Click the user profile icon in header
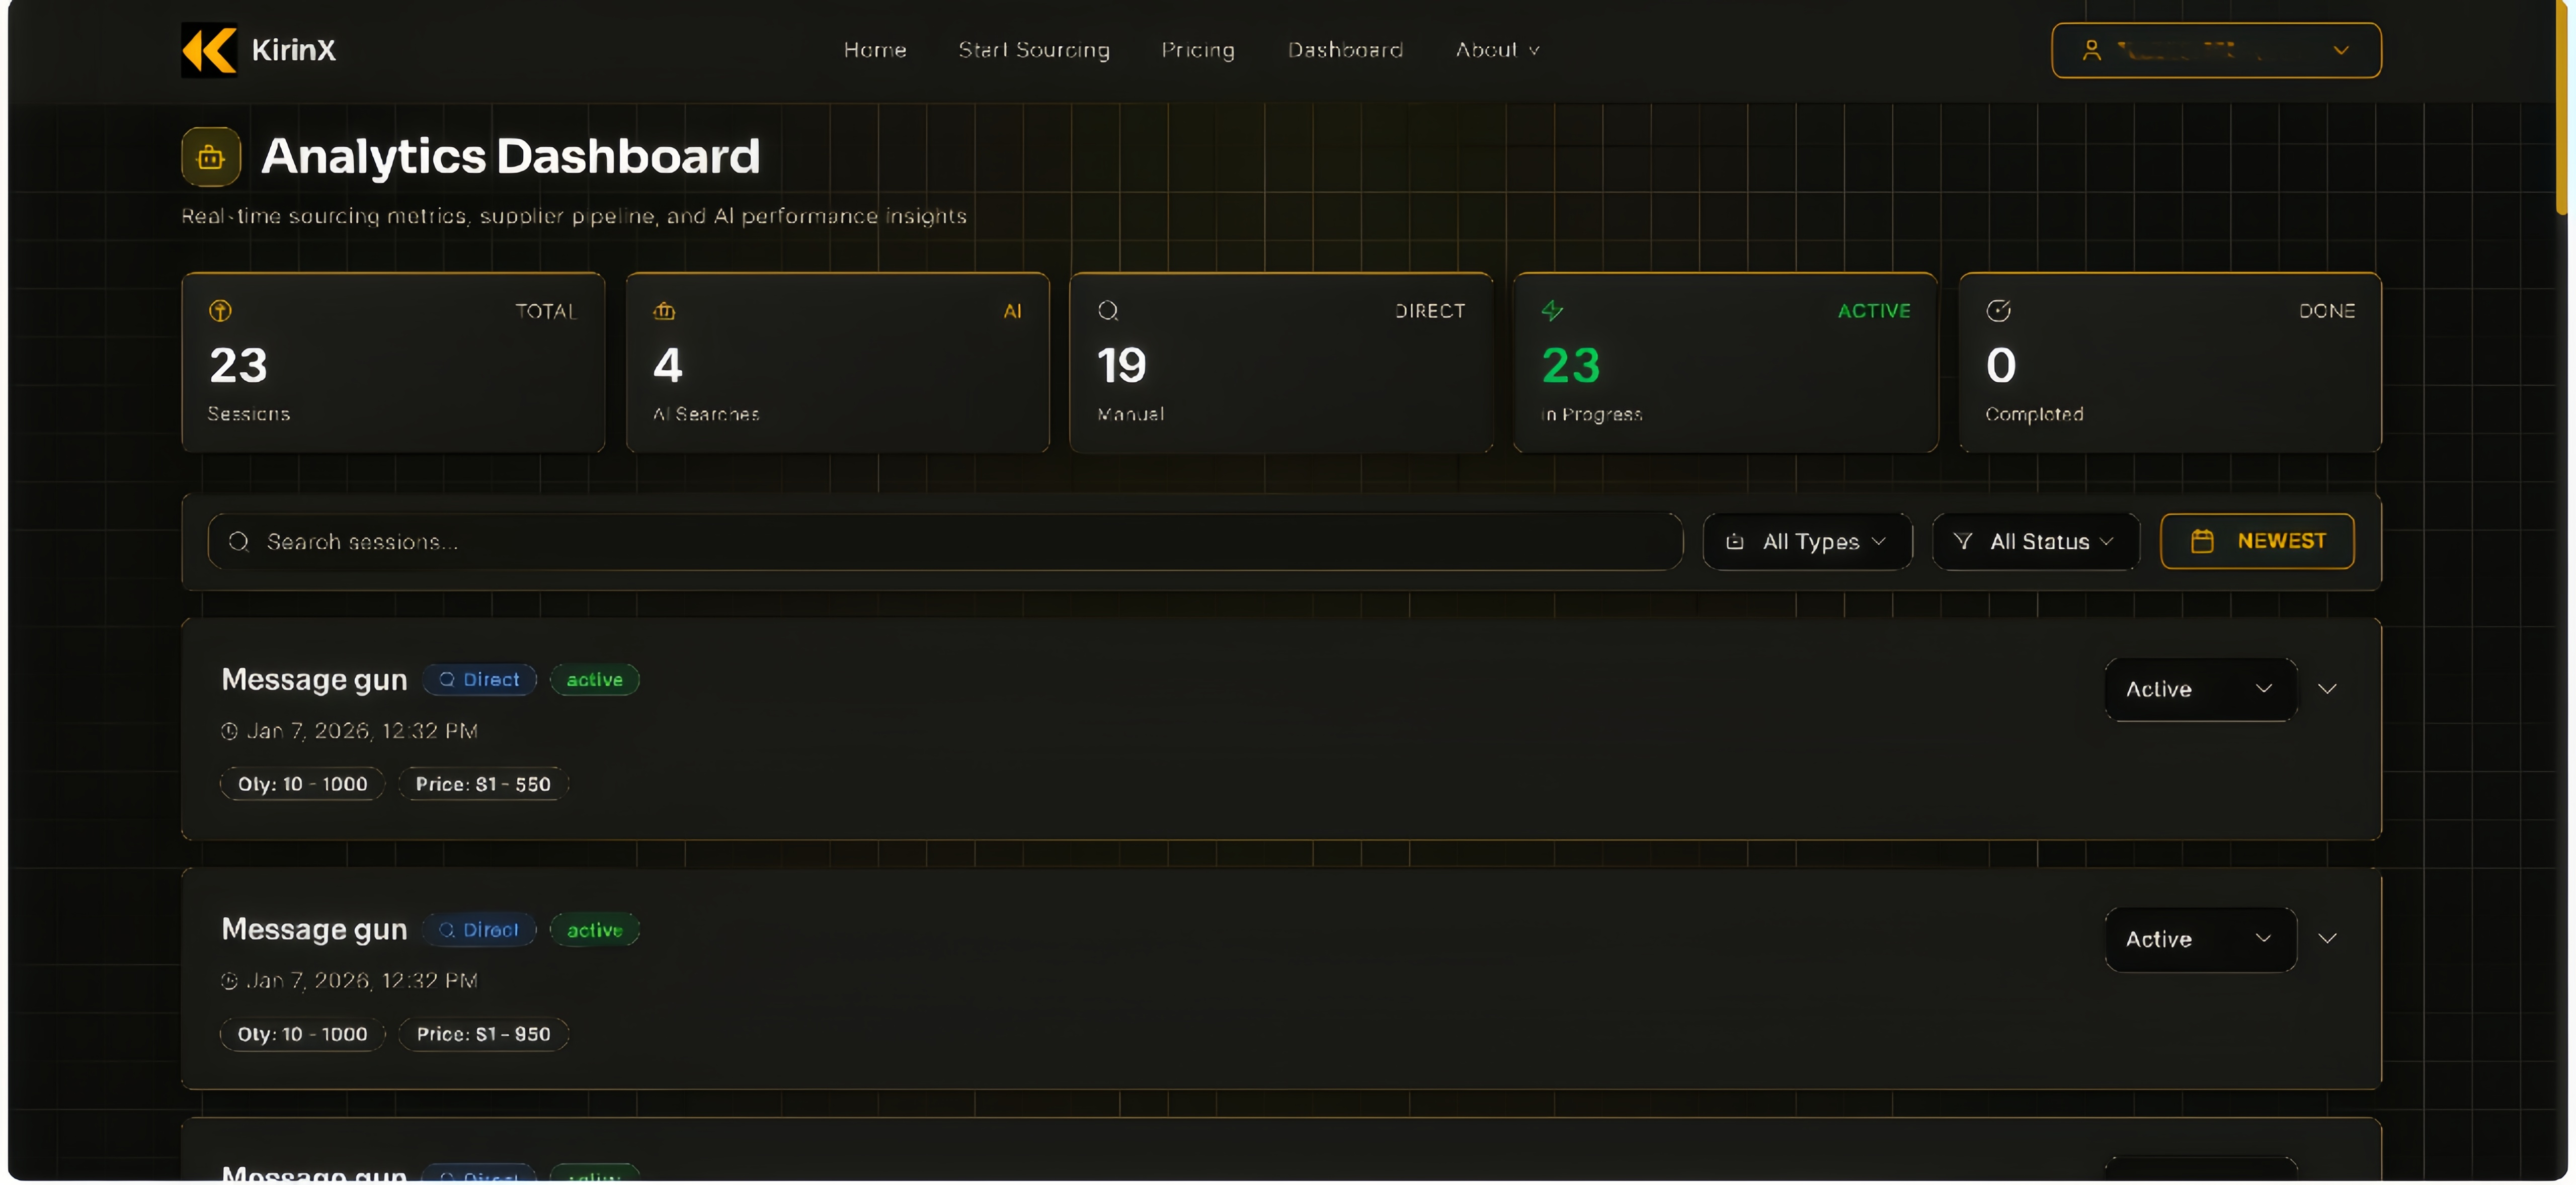This screenshot has width=2576, height=1185. (x=2091, y=50)
